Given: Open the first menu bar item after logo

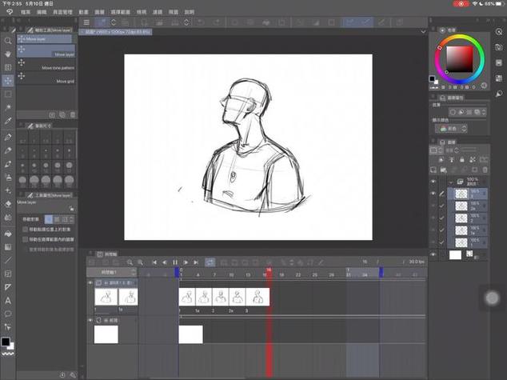Looking at the screenshot, I should (26, 12).
